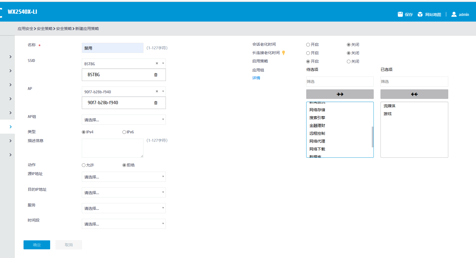
Task: Move all options right with →→ button
Action: click(x=340, y=94)
